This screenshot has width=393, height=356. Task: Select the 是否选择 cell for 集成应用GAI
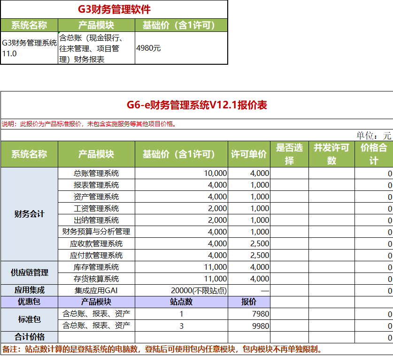(x=290, y=290)
